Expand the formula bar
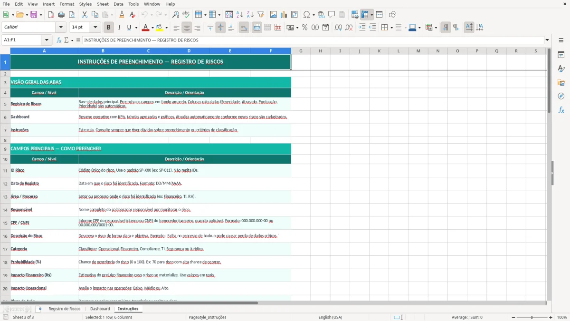 tap(547, 40)
